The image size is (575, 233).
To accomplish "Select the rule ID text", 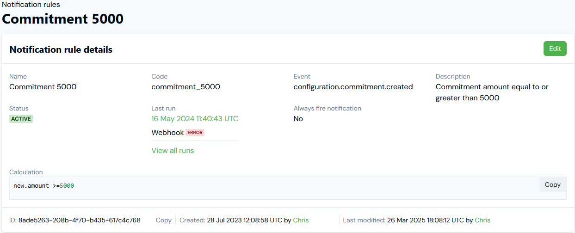I will pyautogui.click(x=79, y=220).
